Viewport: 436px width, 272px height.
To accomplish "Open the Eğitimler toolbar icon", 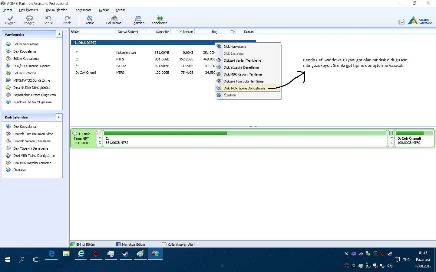I will [138, 18].
